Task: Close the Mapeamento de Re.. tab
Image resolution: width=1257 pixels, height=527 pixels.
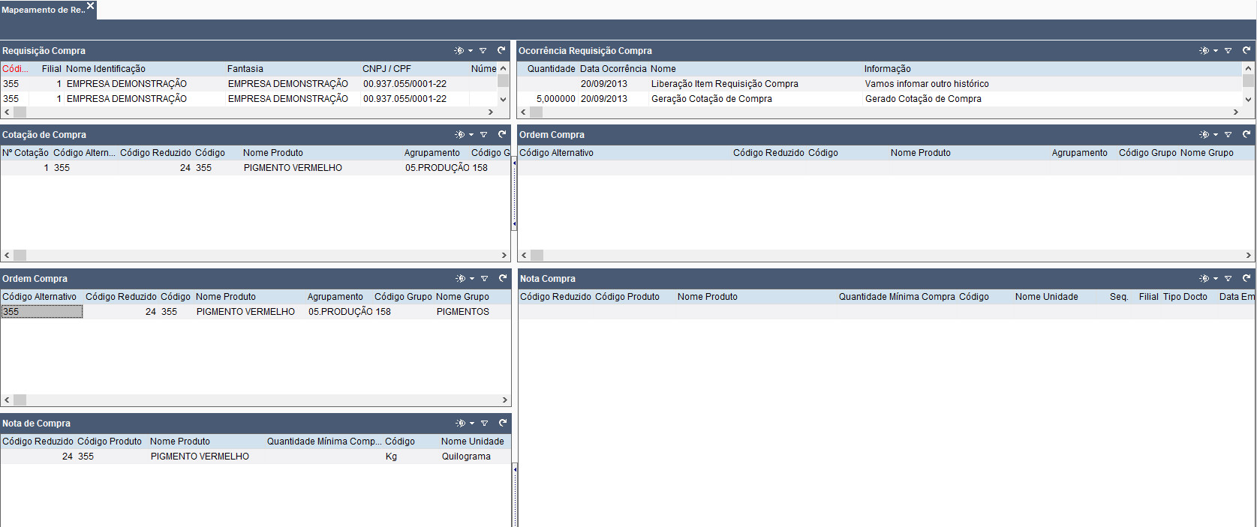Action: [x=91, y=6]
